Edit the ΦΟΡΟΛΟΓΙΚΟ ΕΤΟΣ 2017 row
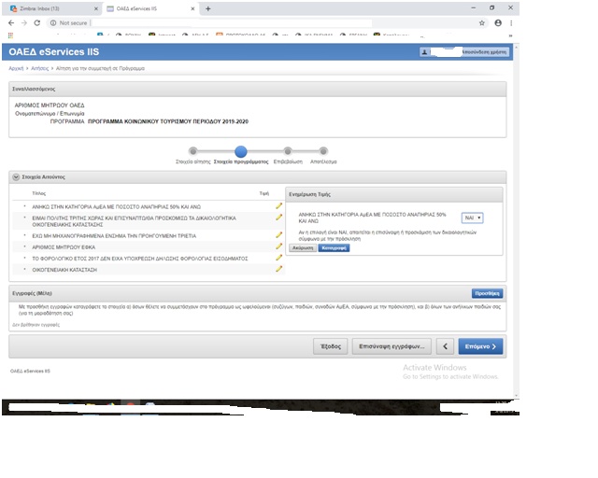Viewport: 598px width, 478px height. coord(278,257)
